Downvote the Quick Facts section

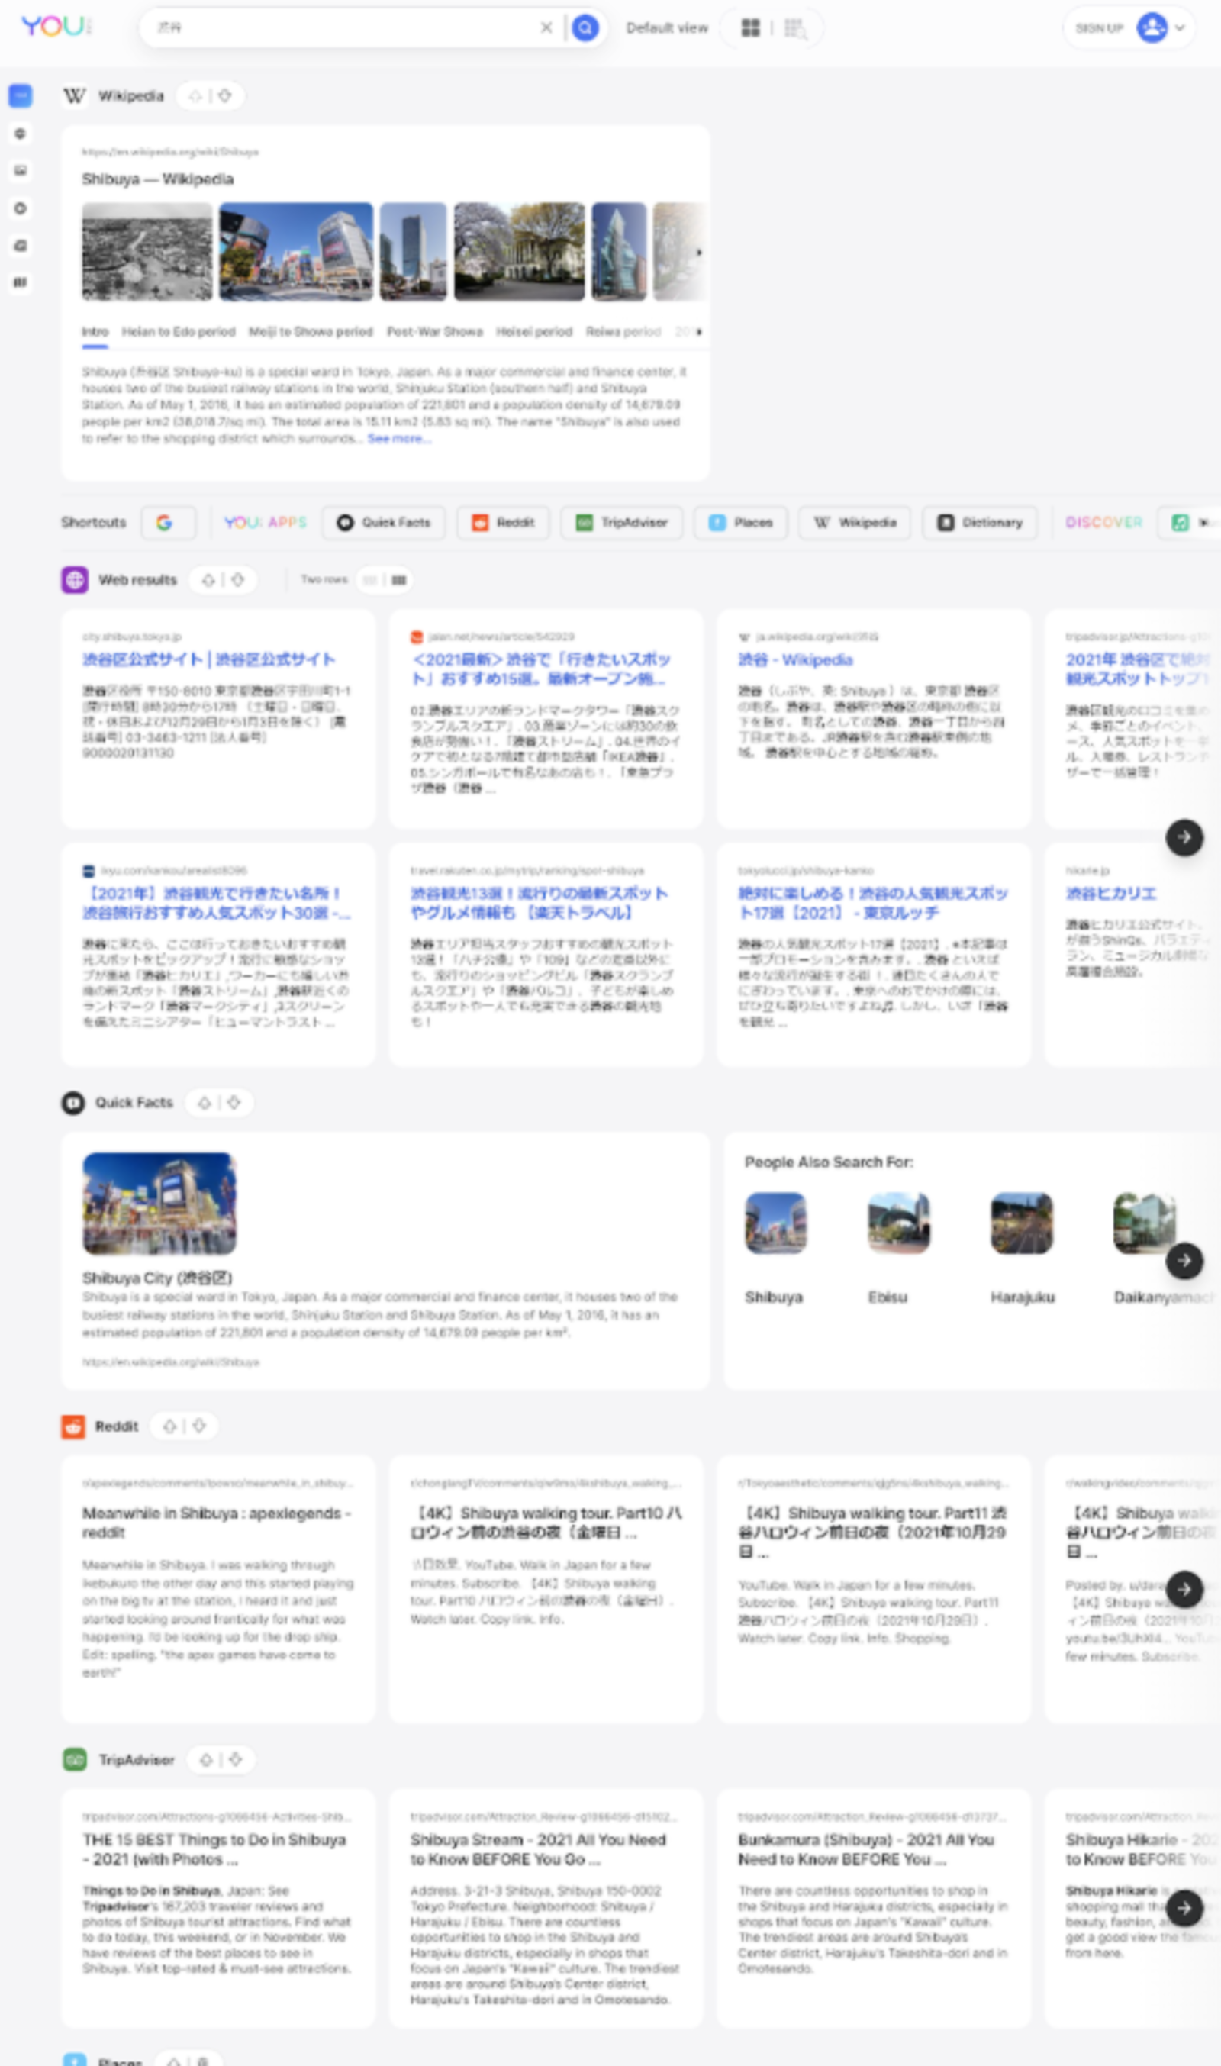coord(234,1103)
